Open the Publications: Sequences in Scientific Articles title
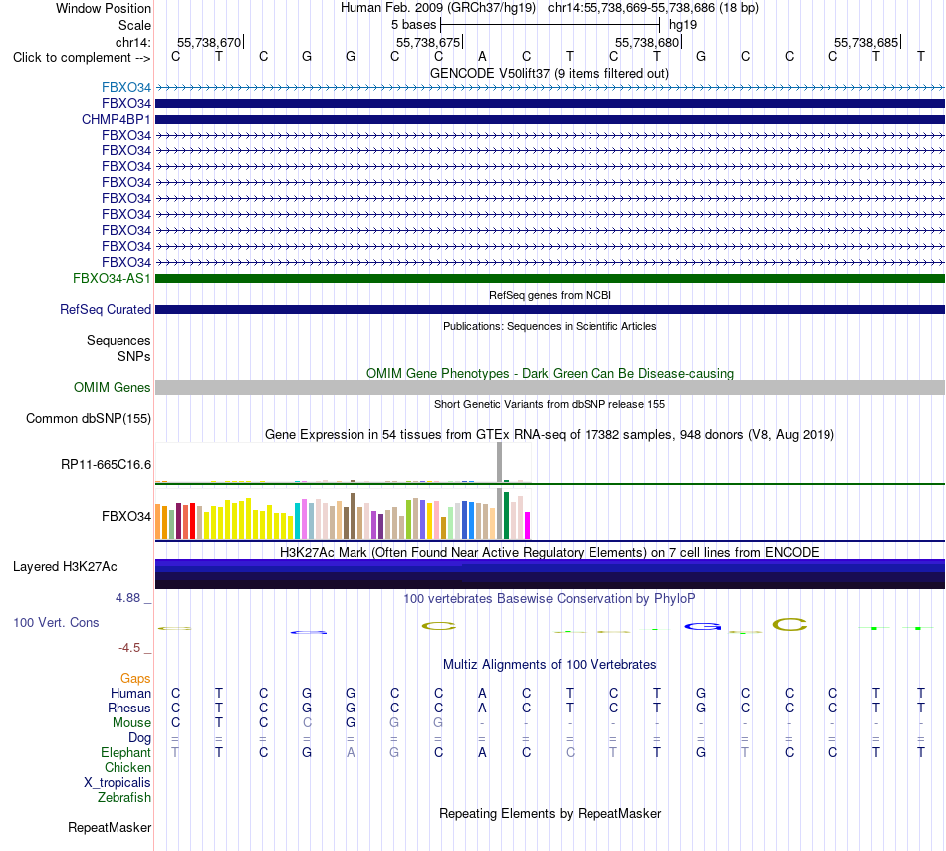 click(x=550, y=326)
